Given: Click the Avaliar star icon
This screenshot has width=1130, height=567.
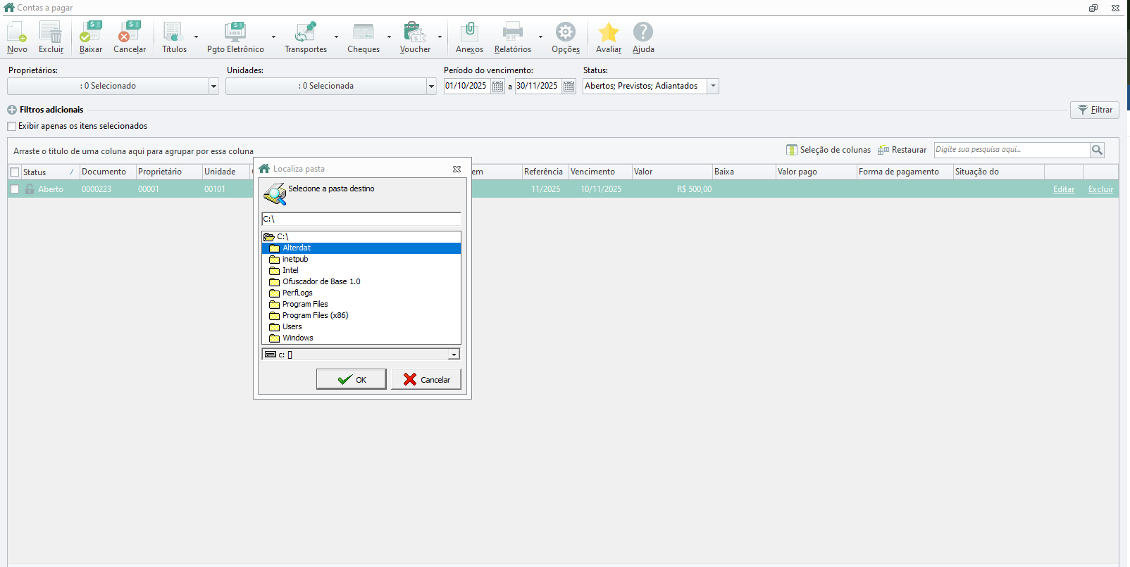Looking at the screenshot, I should [x=609, y=32].
